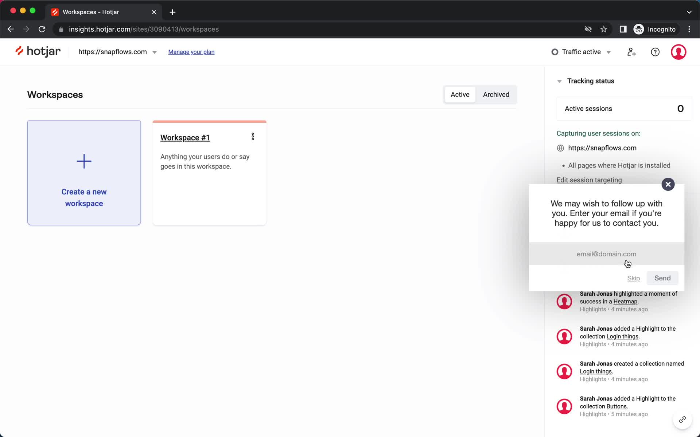
Task: Click the link/chain icon at bottom right
Action: 682,420
